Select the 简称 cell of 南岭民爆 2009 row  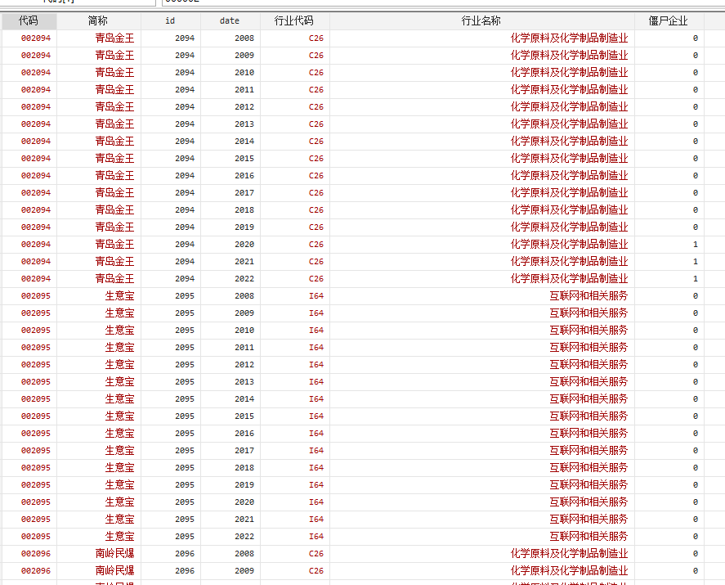[x=114, y=571]
